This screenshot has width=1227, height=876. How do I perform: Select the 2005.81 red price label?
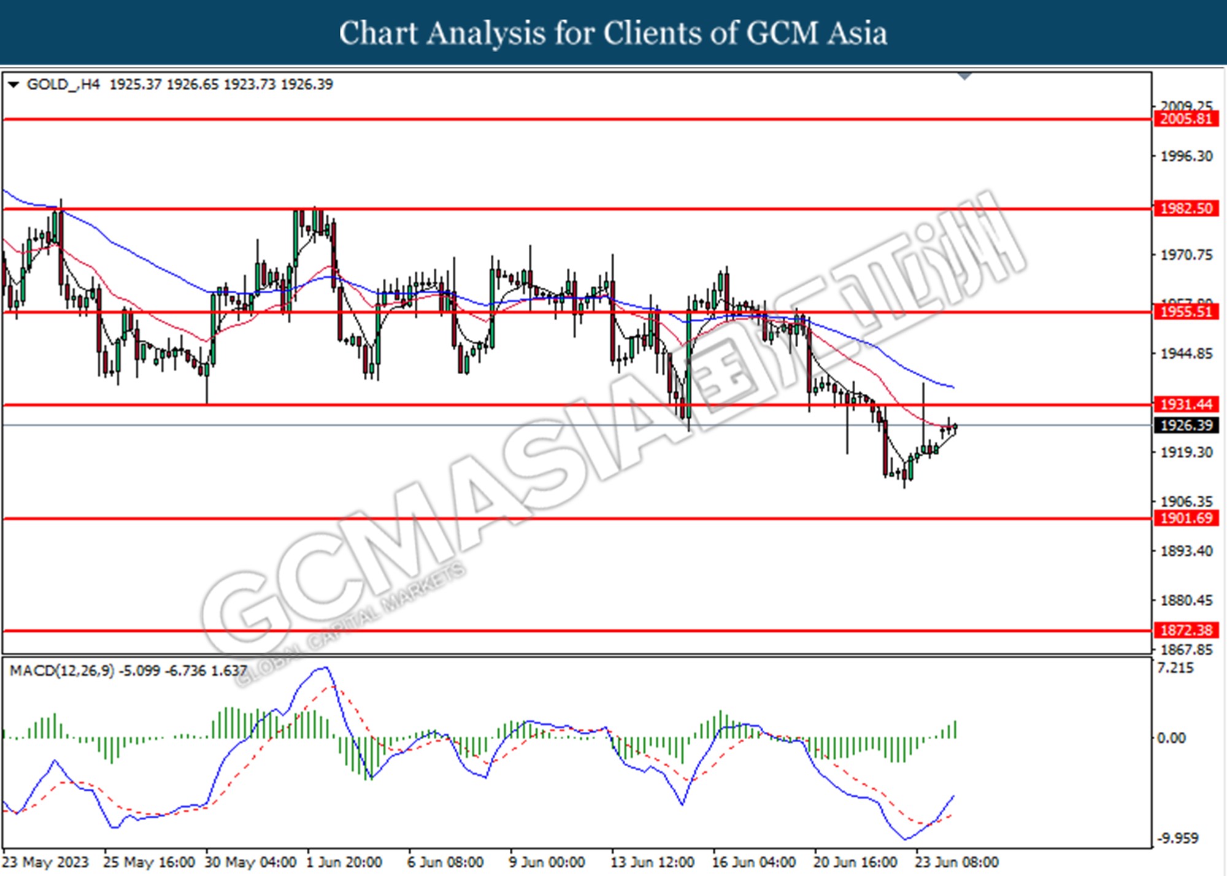click(1186, 119)
